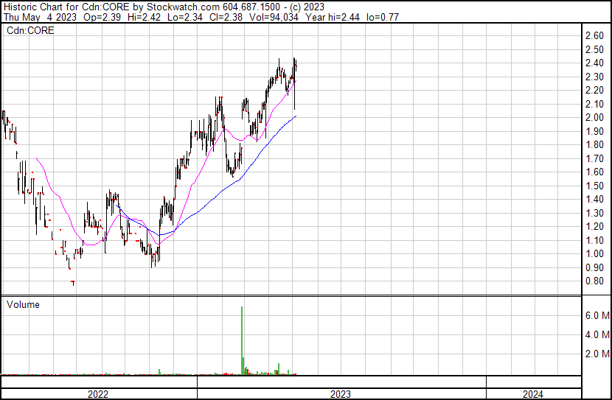612x400 pixels.
Task: Click the lowest candlestick near 0.80
Action: pos(72,281)
